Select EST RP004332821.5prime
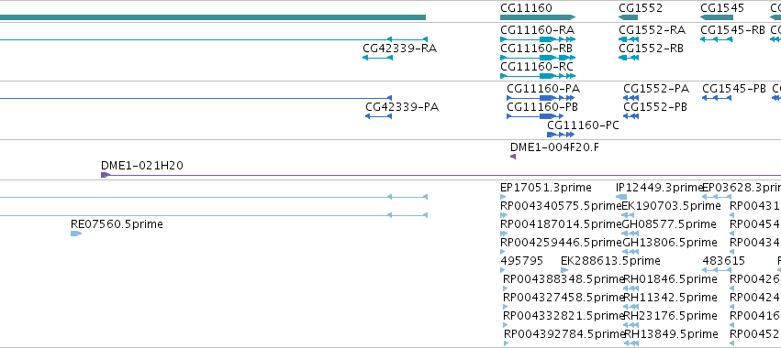 click(x=563, y=316)
